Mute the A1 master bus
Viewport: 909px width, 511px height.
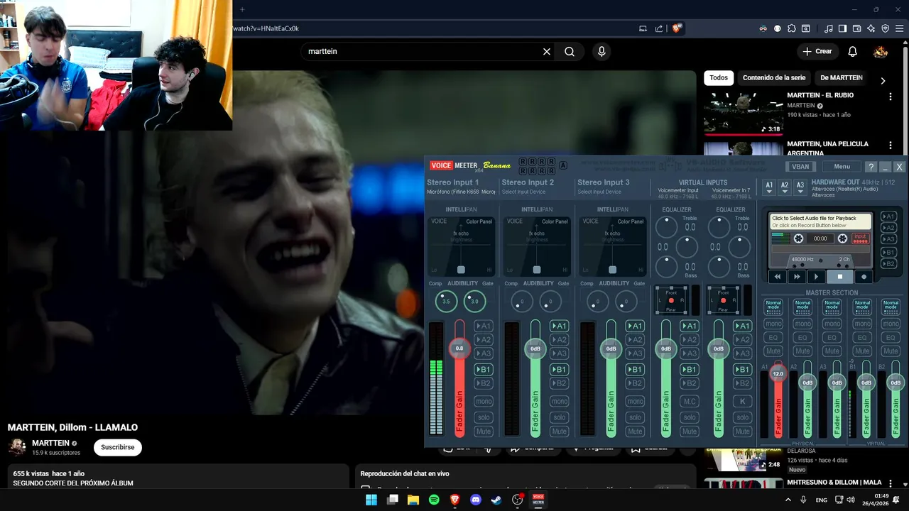coord(773,351)
